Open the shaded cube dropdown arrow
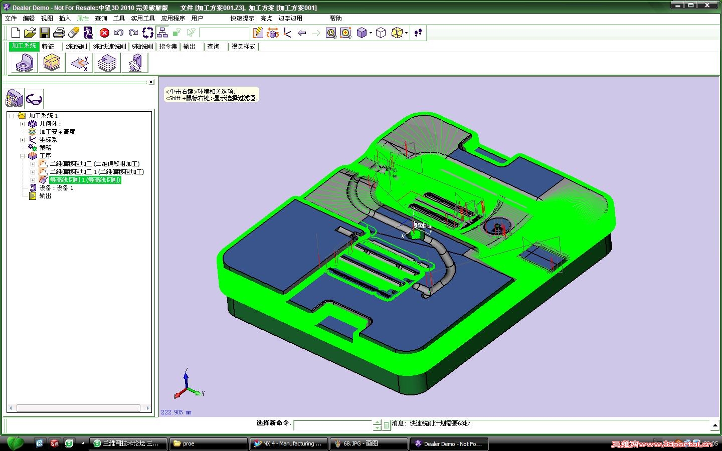Viewport: 722px width, 451px height. click(371, 33)
